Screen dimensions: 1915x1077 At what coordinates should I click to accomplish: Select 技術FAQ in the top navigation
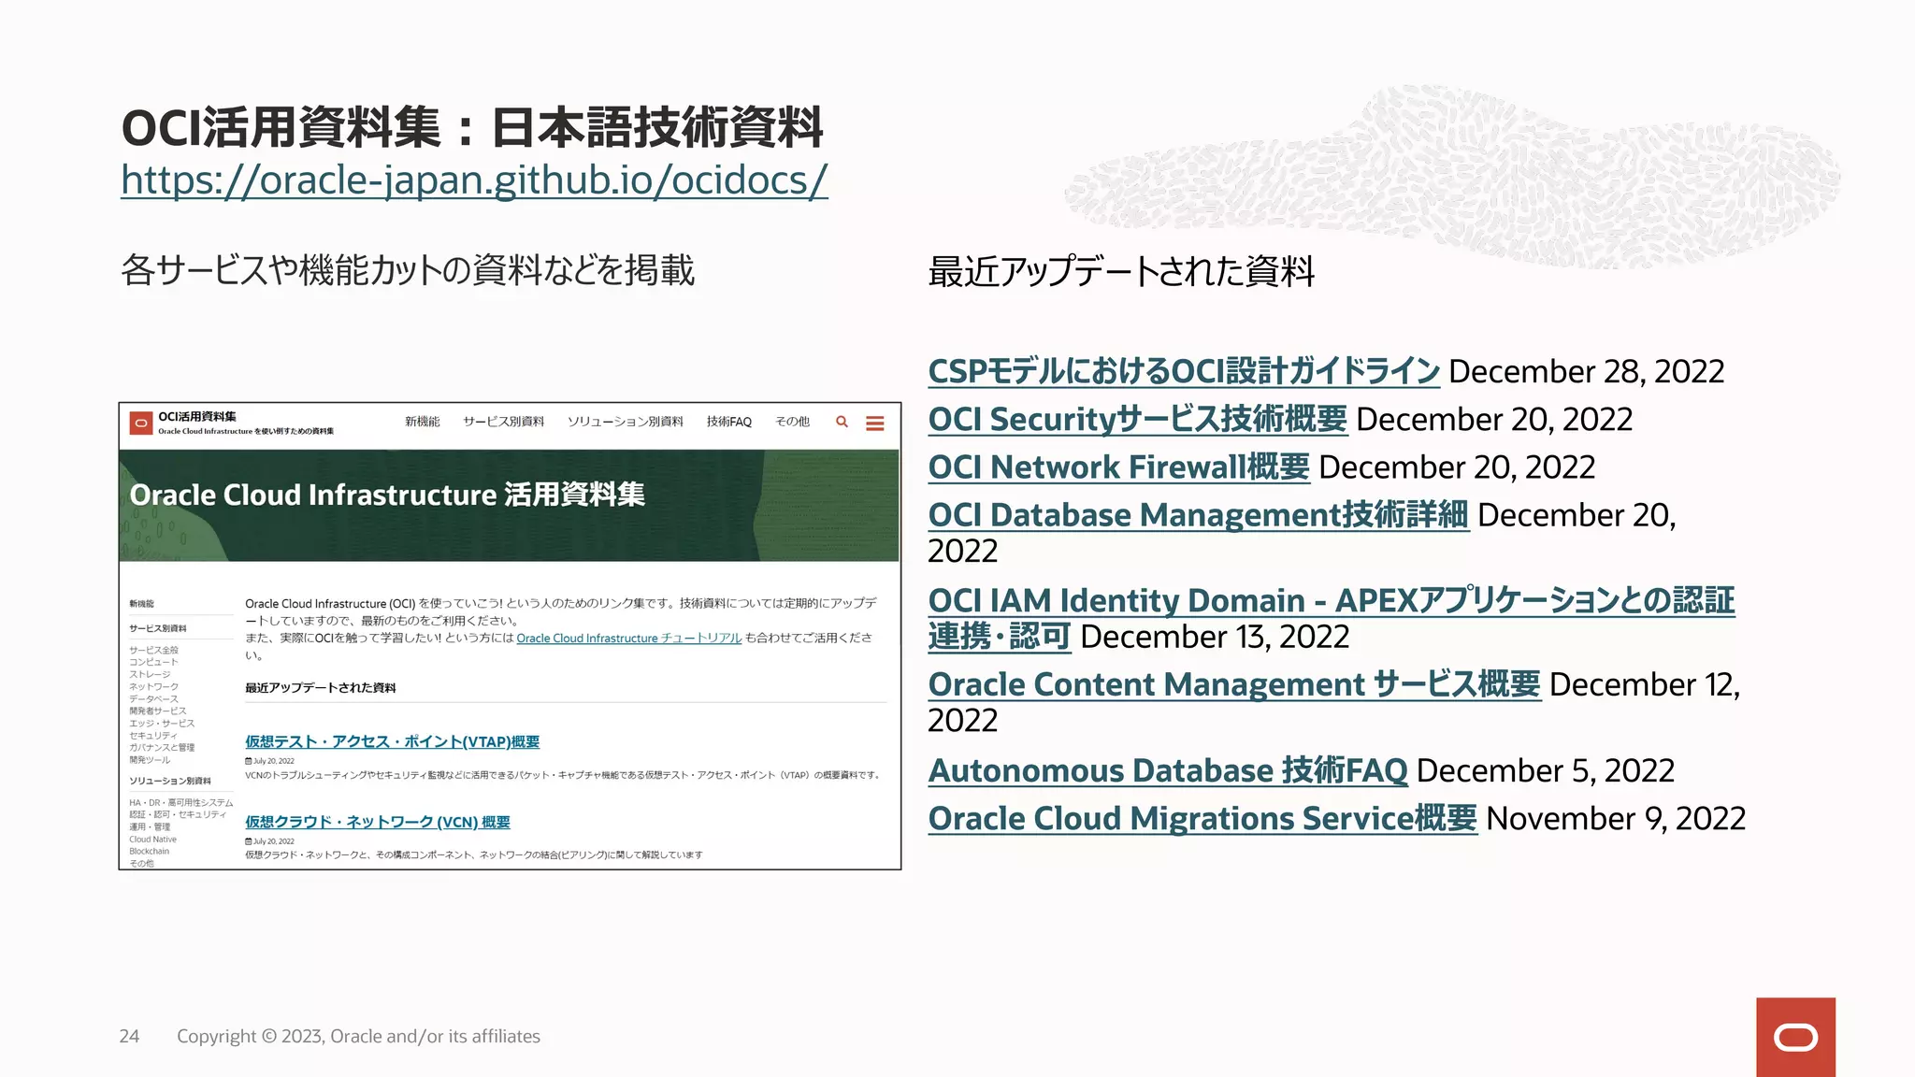[x=728, y=422]
